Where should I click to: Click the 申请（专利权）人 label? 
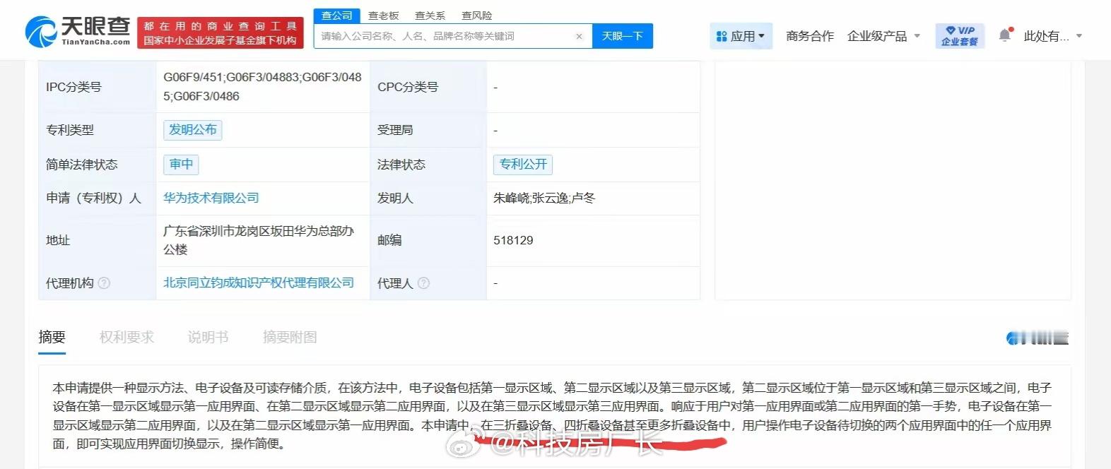(93, 198)
